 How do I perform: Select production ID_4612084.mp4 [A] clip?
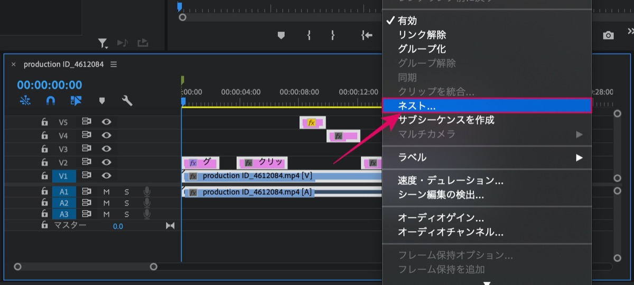[x=282, y=192]
